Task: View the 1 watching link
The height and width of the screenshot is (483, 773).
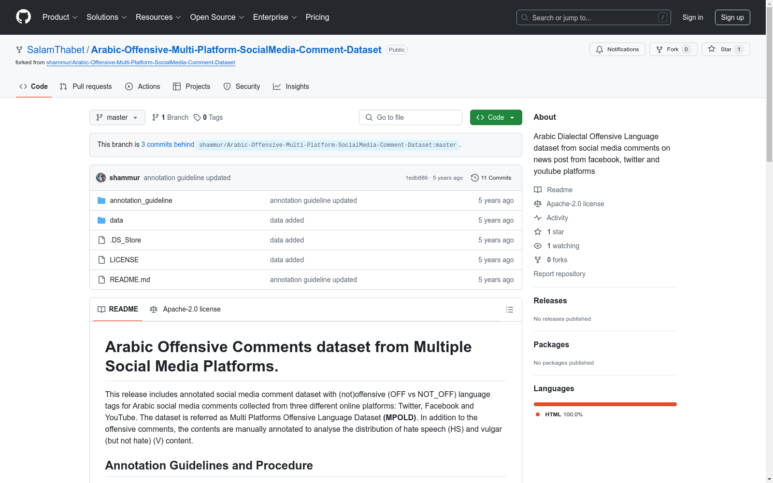Action: (557, 246)
